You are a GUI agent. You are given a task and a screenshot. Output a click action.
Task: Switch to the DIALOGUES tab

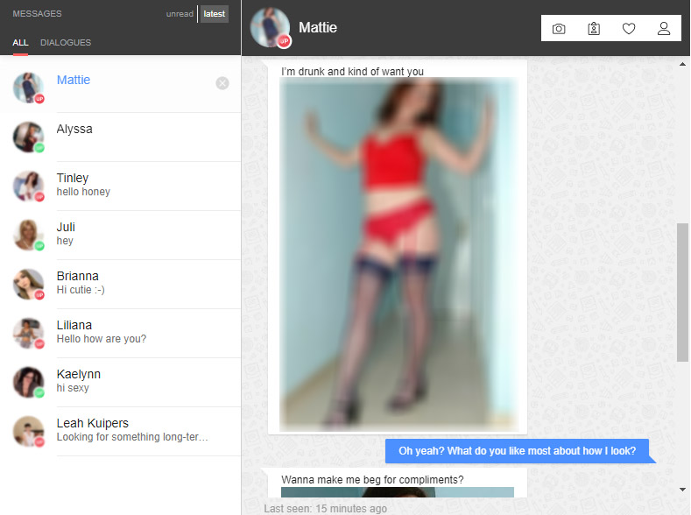click(x=66, y=43)
